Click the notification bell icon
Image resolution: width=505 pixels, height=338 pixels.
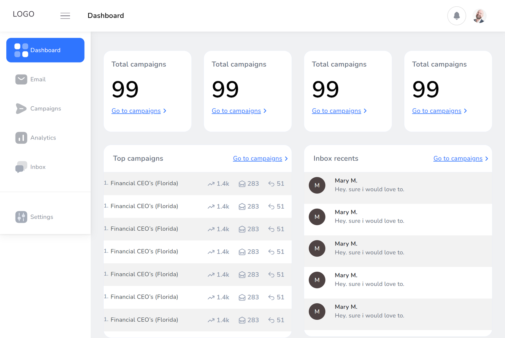[456, 16]
